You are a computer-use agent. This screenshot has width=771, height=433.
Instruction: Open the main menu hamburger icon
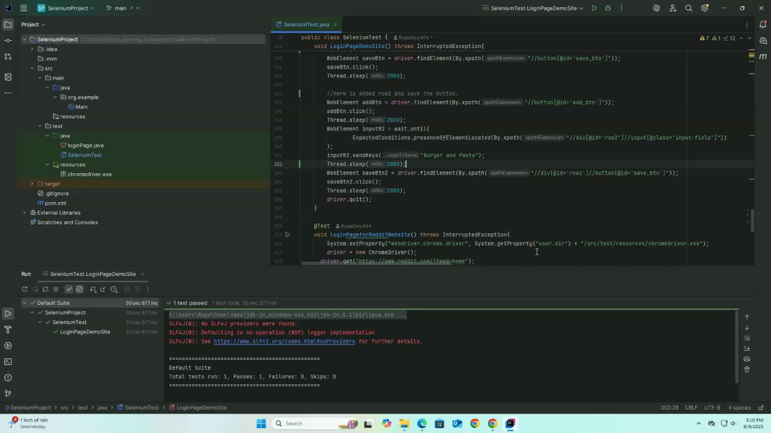pos(23,8)
